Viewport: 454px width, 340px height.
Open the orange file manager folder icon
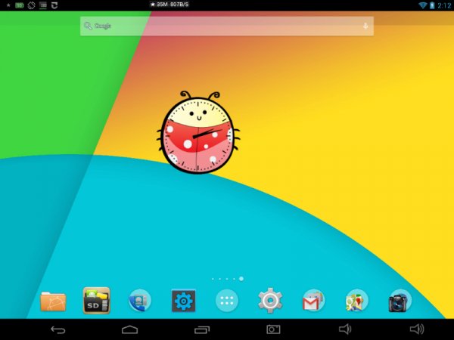point(53,301)
